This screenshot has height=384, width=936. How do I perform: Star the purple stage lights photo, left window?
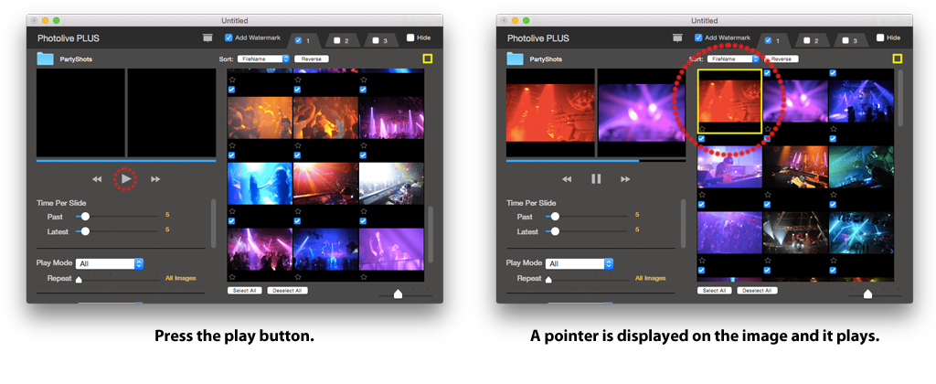(x=362, y=145)
